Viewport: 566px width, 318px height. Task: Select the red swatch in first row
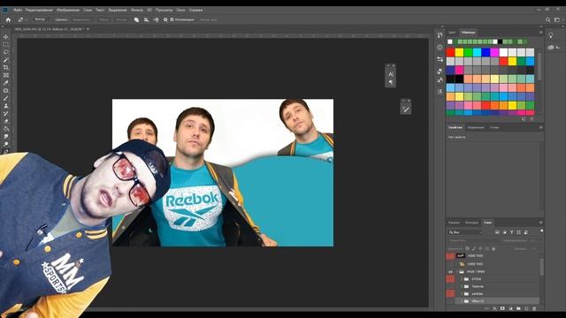(450, 53)
